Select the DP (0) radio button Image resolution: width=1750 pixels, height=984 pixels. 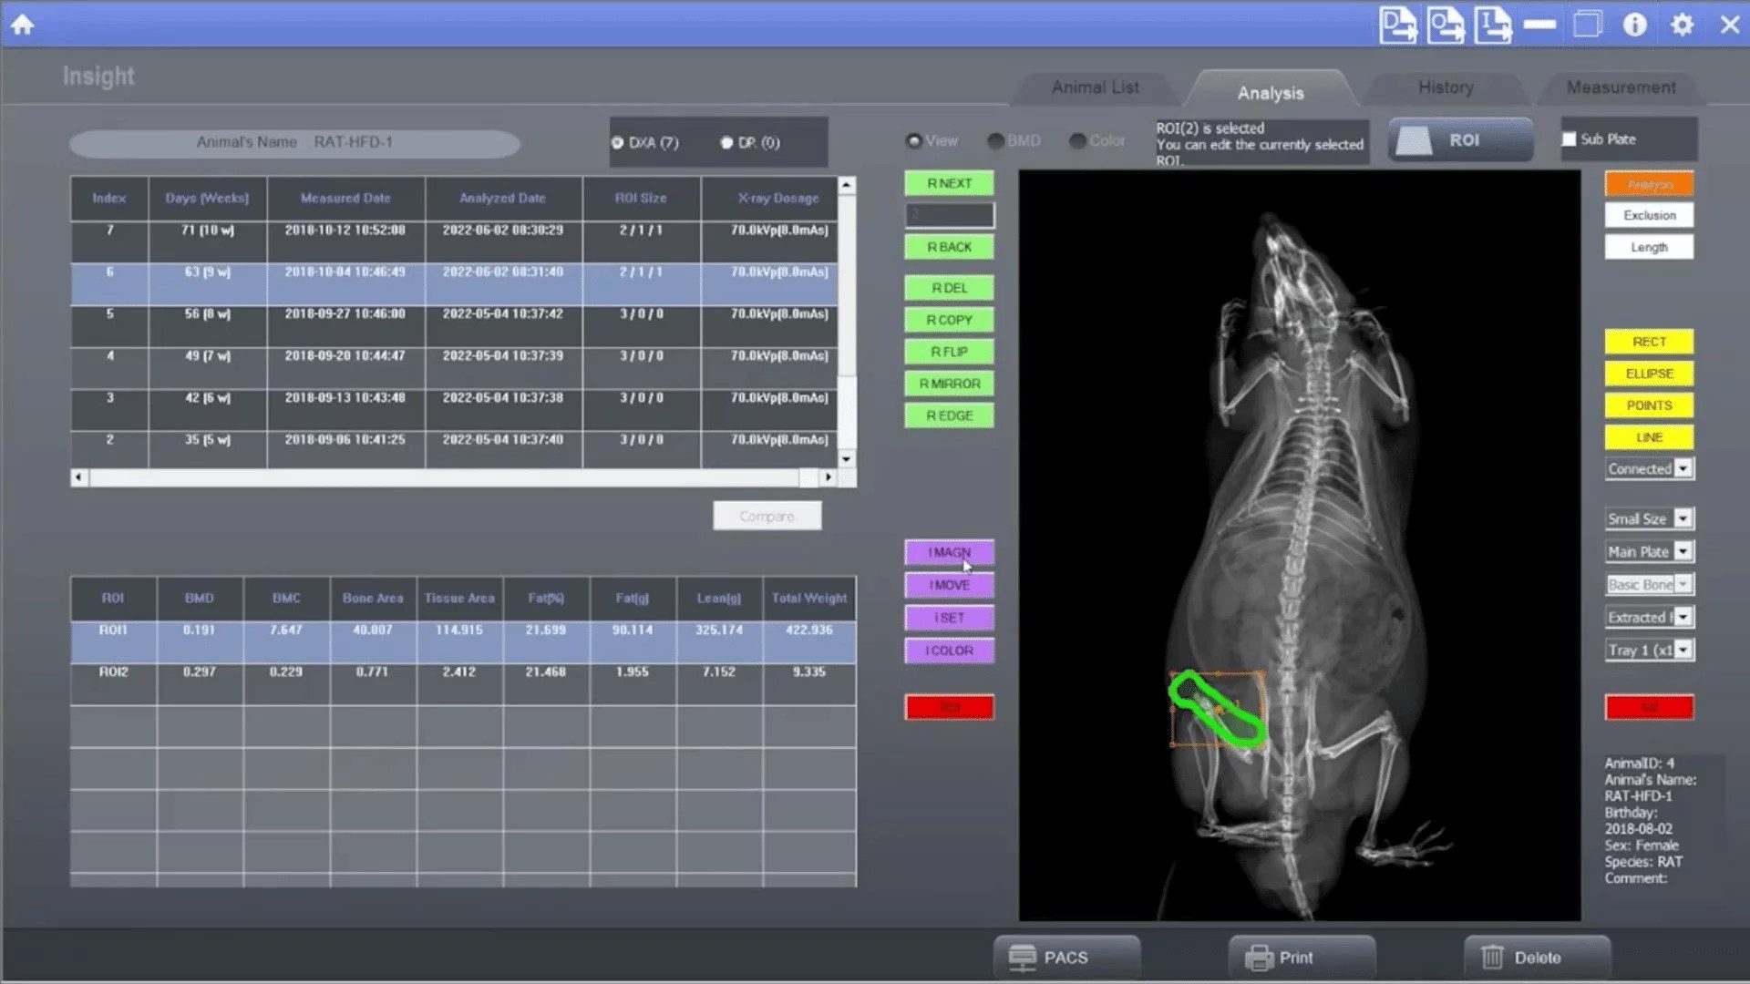(x=726, y=143)
